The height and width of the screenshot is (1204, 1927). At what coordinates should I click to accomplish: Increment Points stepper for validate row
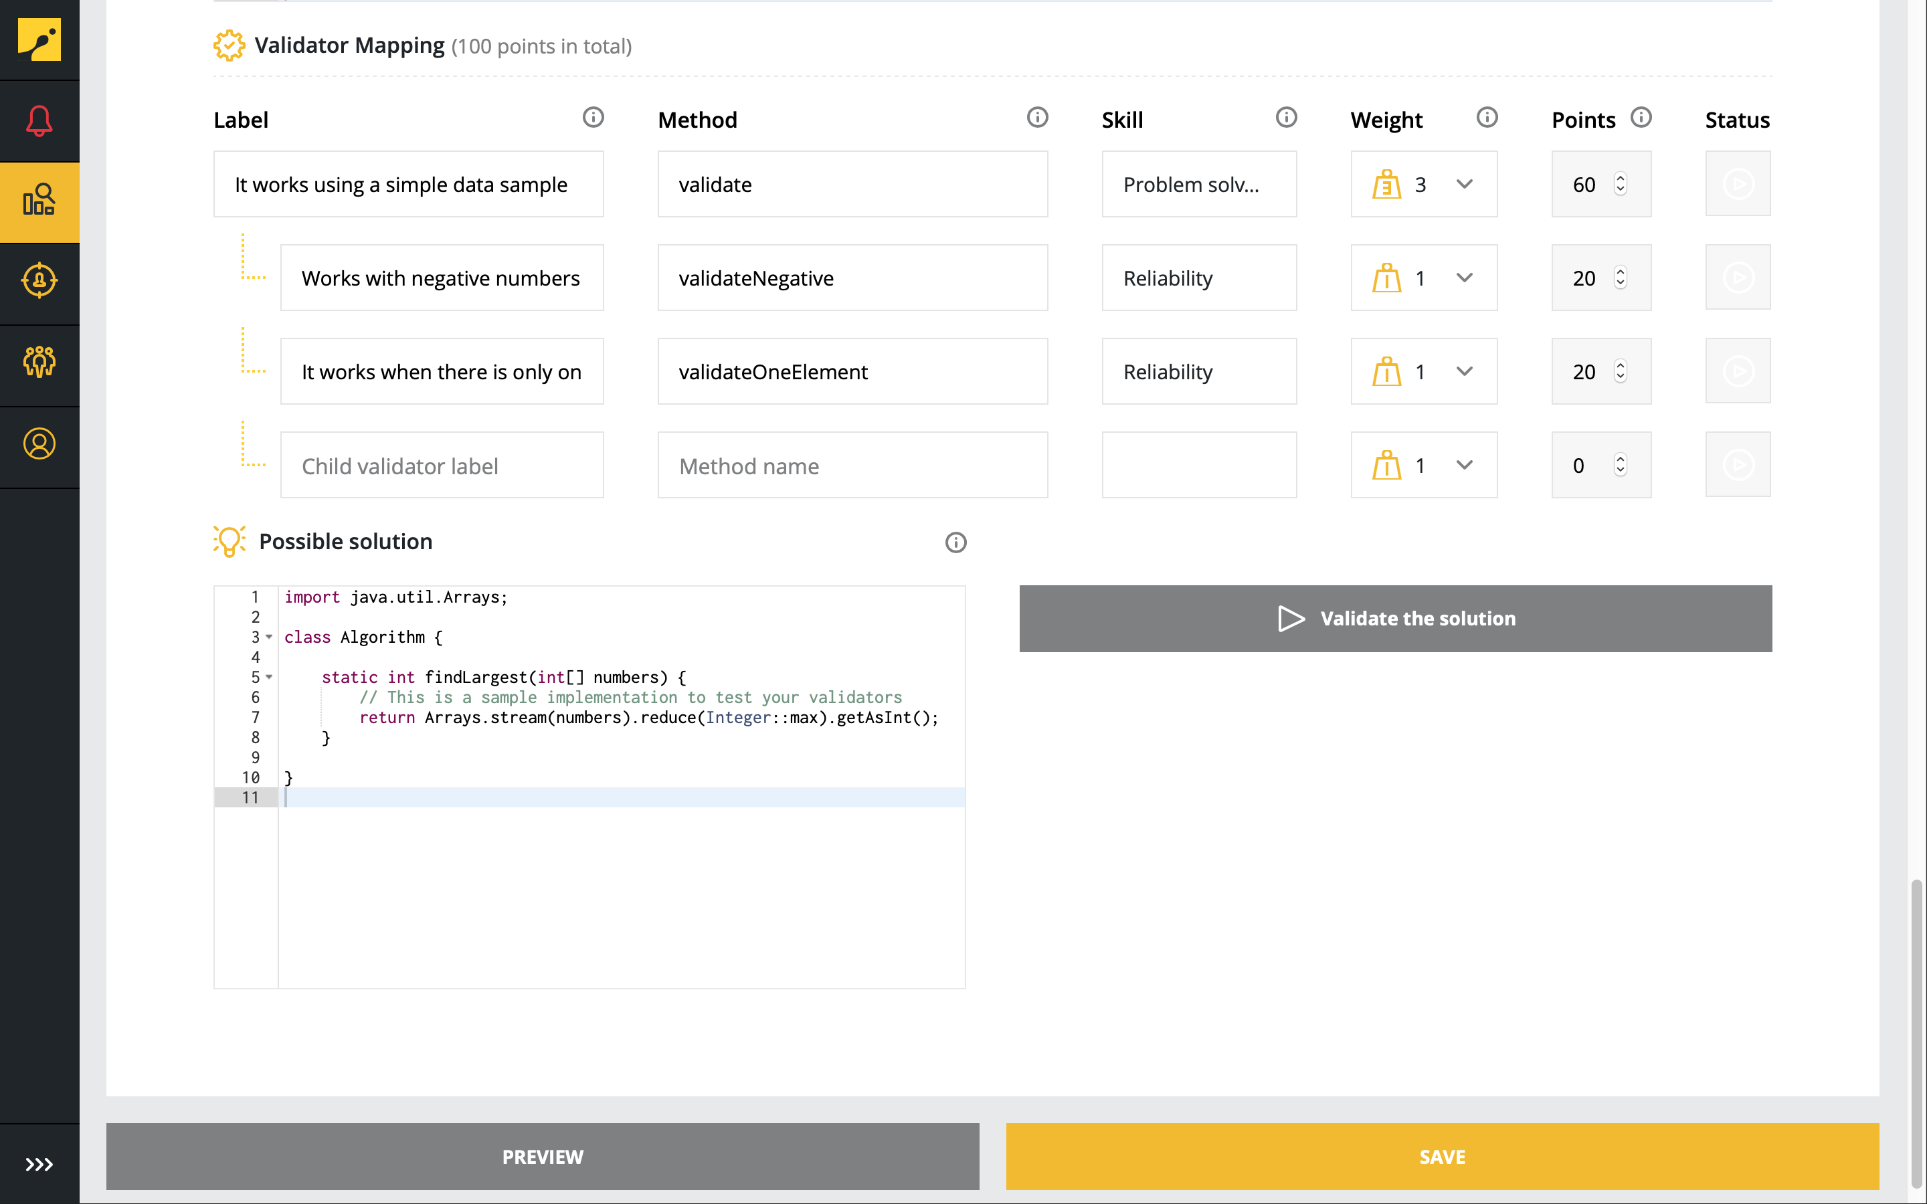1621,177
